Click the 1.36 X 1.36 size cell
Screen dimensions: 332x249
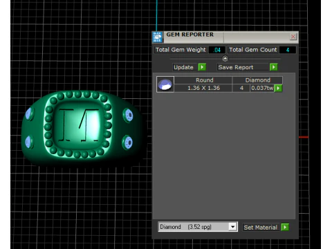pos(203,88)
